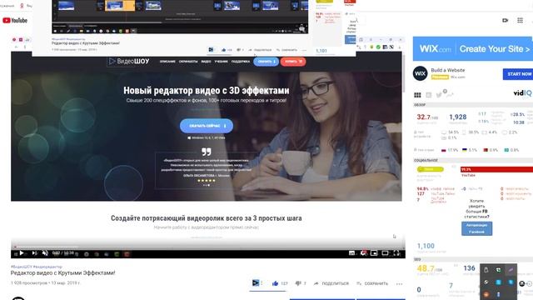Open the three-dot more actions menu
The image size is (533, 300).
[399, 283]
